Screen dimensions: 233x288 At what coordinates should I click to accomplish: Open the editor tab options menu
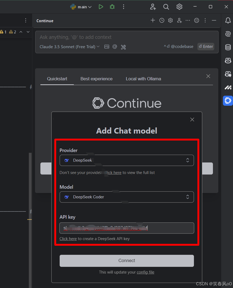(x=26, y=20)
